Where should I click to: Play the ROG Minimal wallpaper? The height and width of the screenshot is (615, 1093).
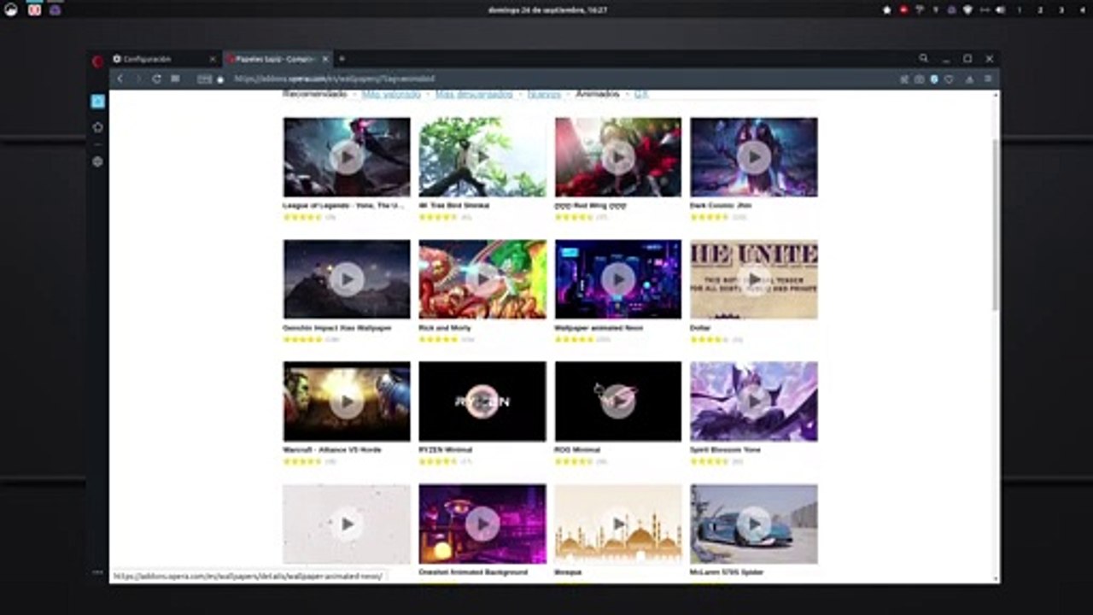tap(618, 401)
